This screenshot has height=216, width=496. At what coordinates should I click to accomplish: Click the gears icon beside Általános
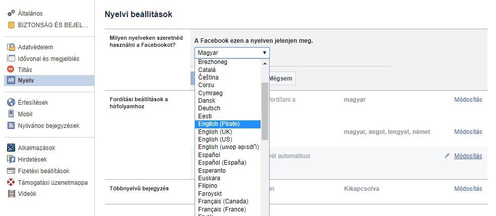pyautogui.click(x=11, y=14)
